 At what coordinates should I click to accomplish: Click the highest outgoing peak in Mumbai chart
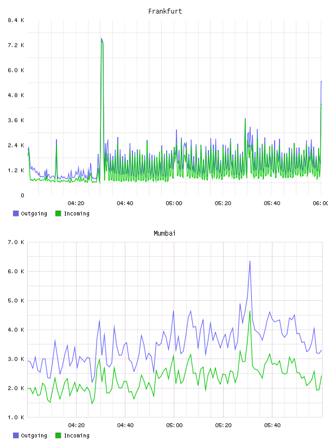click(250, 261)
